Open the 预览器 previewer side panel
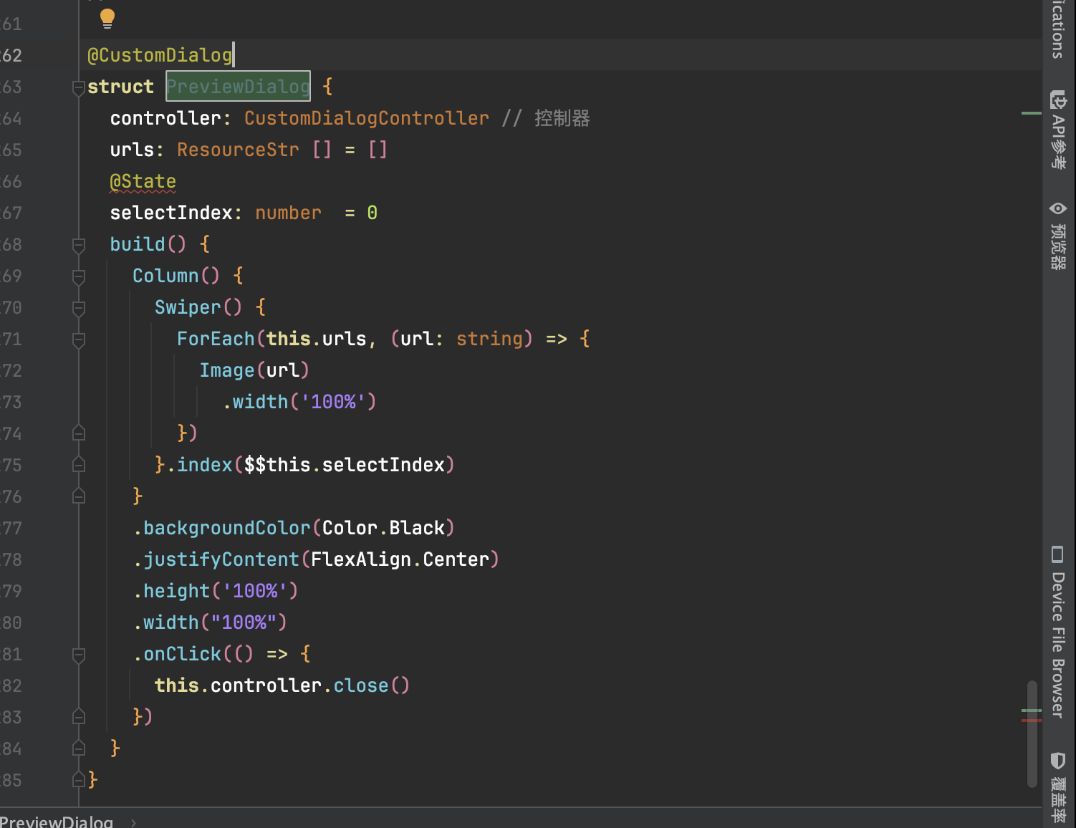This screenshot has width=1076, height=828. pos(1058,236)
